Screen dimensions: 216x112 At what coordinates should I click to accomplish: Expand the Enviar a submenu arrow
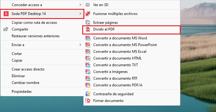coord(80,45)
